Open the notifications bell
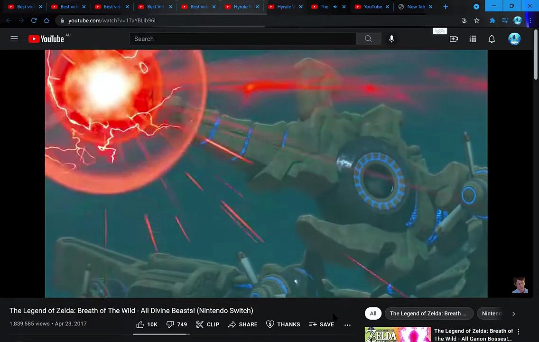 pyautogui.click(x=492, y=39)
